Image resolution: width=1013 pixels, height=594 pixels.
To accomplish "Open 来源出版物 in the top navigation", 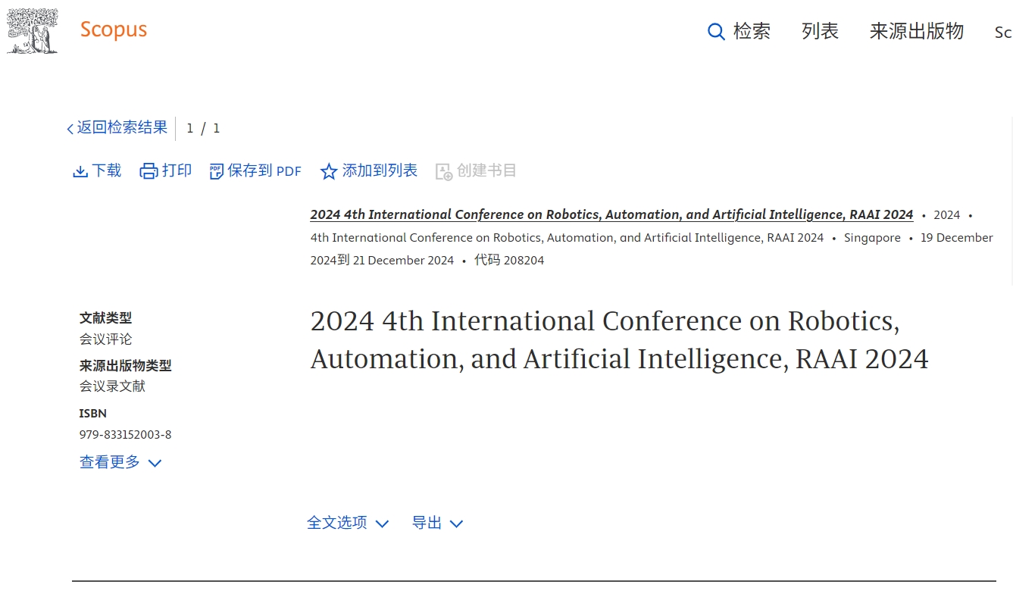I will (916, 31).
